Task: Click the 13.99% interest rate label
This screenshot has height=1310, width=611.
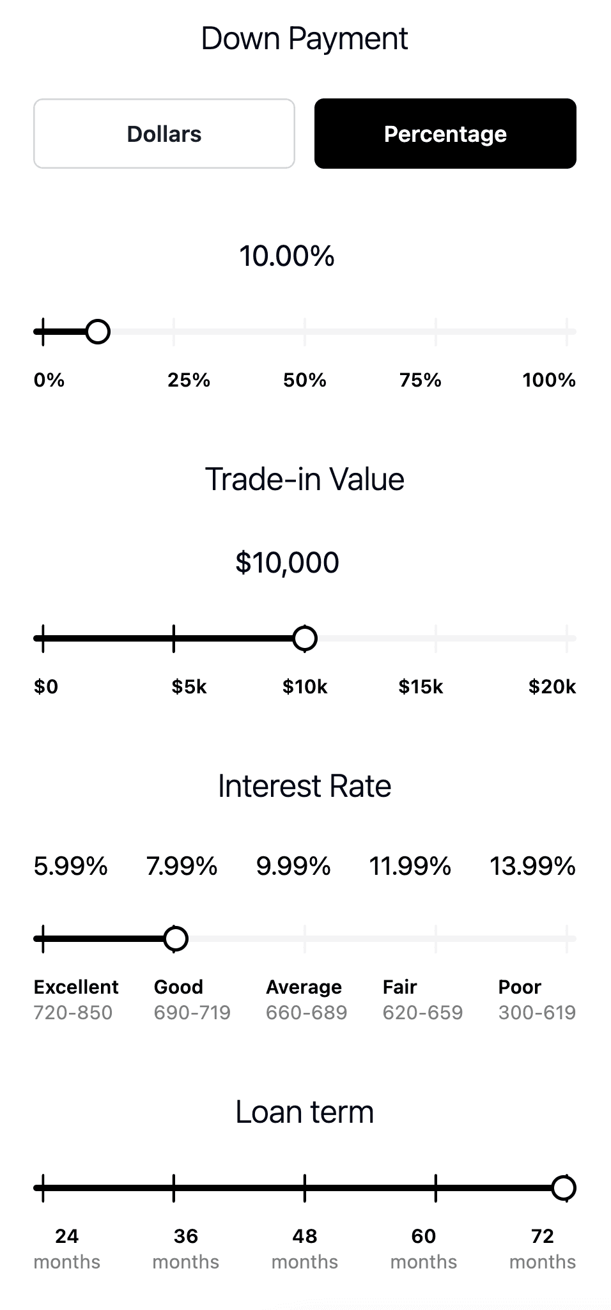Action: pos(532,867)
